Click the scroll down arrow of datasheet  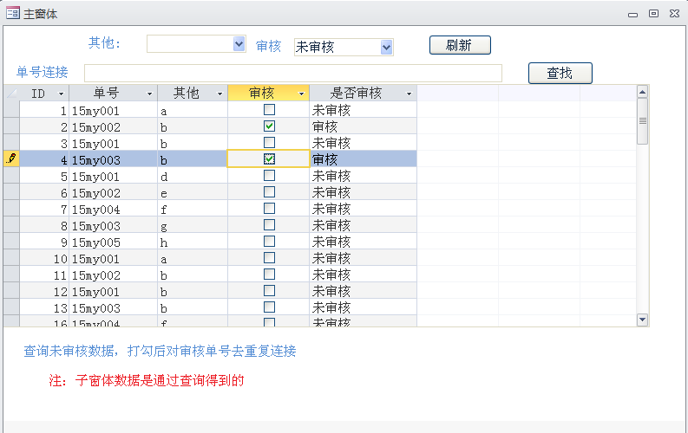click(642, 320)
